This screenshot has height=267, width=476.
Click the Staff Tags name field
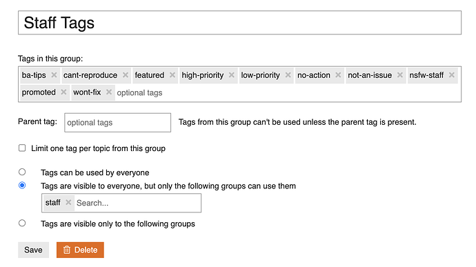click(239, 23)
